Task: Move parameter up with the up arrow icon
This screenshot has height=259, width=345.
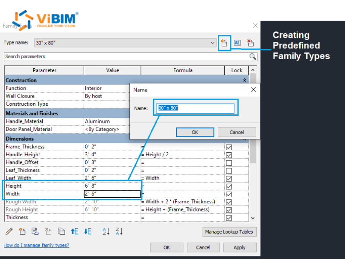Action: click(x=74, y=231)
